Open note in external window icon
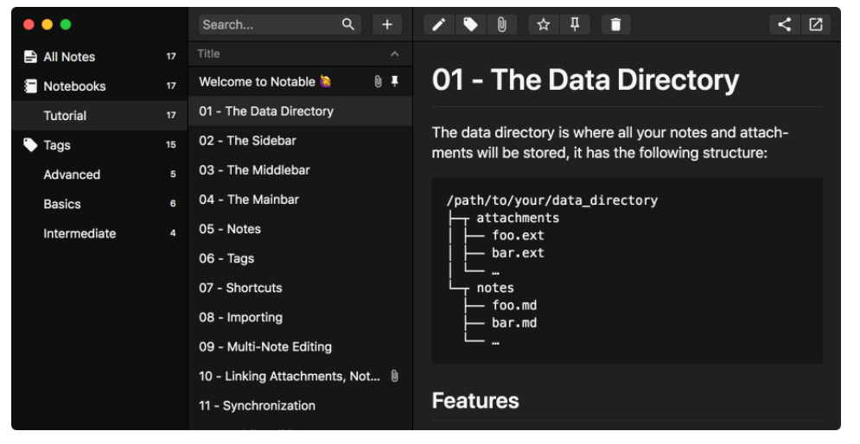 point(816,25)
